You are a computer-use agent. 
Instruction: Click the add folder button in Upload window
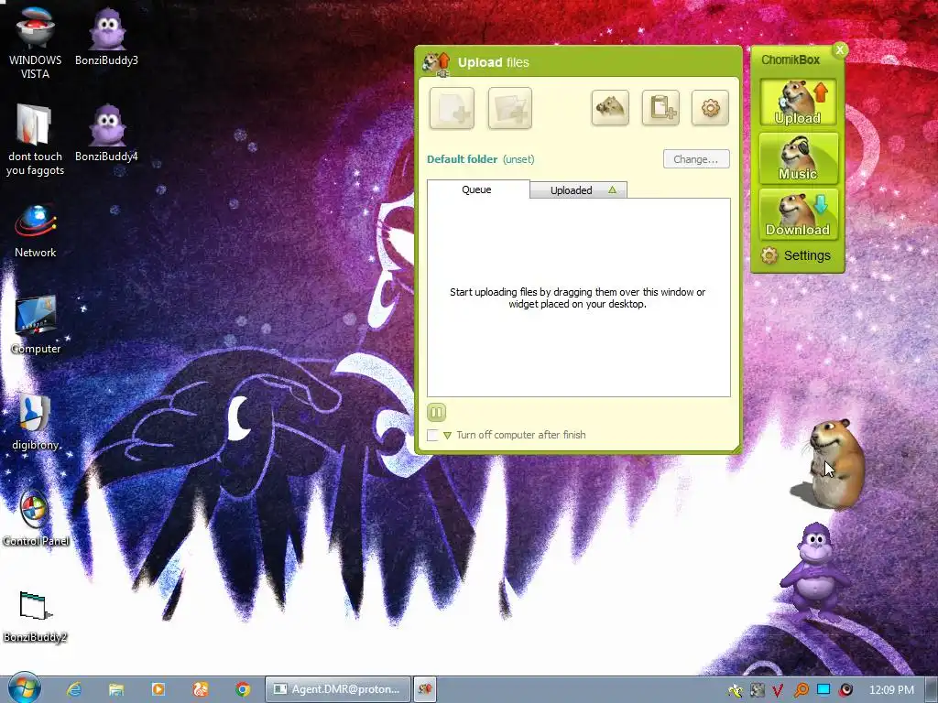coord(509,108)
